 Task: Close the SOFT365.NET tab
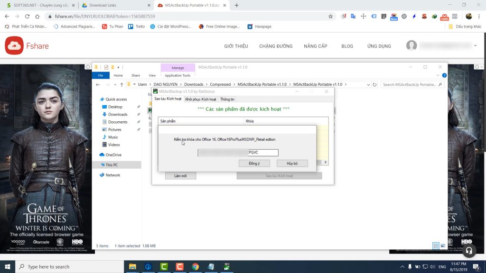[73, 5]
